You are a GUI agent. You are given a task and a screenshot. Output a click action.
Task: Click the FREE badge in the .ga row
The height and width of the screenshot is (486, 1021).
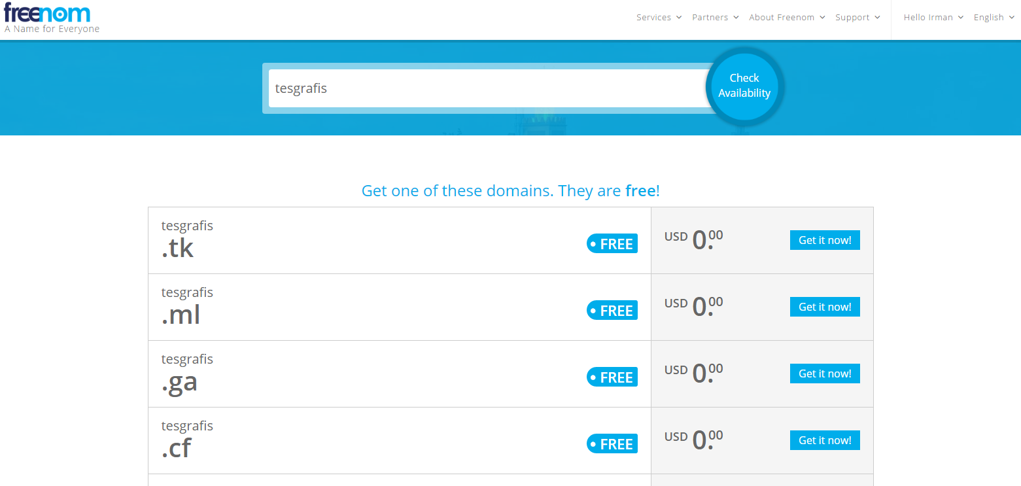612,377
